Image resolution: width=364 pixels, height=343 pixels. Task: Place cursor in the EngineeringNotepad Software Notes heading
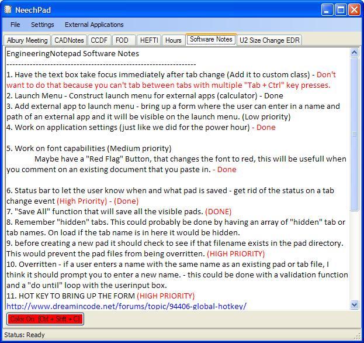72,53
